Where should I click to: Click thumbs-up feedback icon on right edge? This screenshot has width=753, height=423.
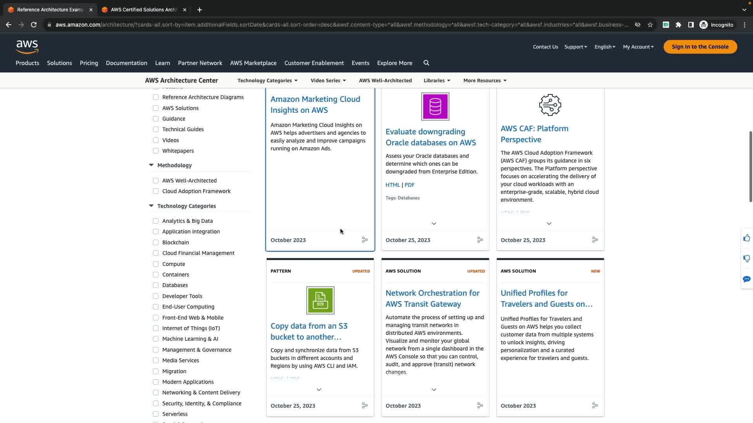tap(746, 238)
